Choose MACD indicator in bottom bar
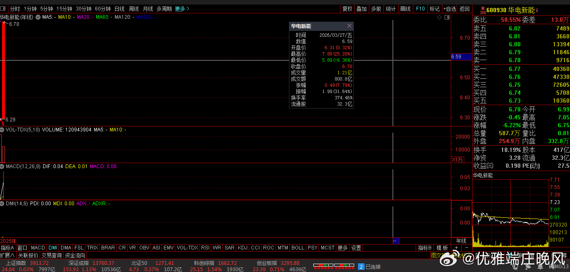The image size is (570, 272). tap(38, 248)
